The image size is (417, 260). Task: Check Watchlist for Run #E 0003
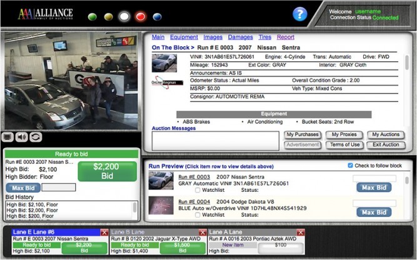point(198,190)
